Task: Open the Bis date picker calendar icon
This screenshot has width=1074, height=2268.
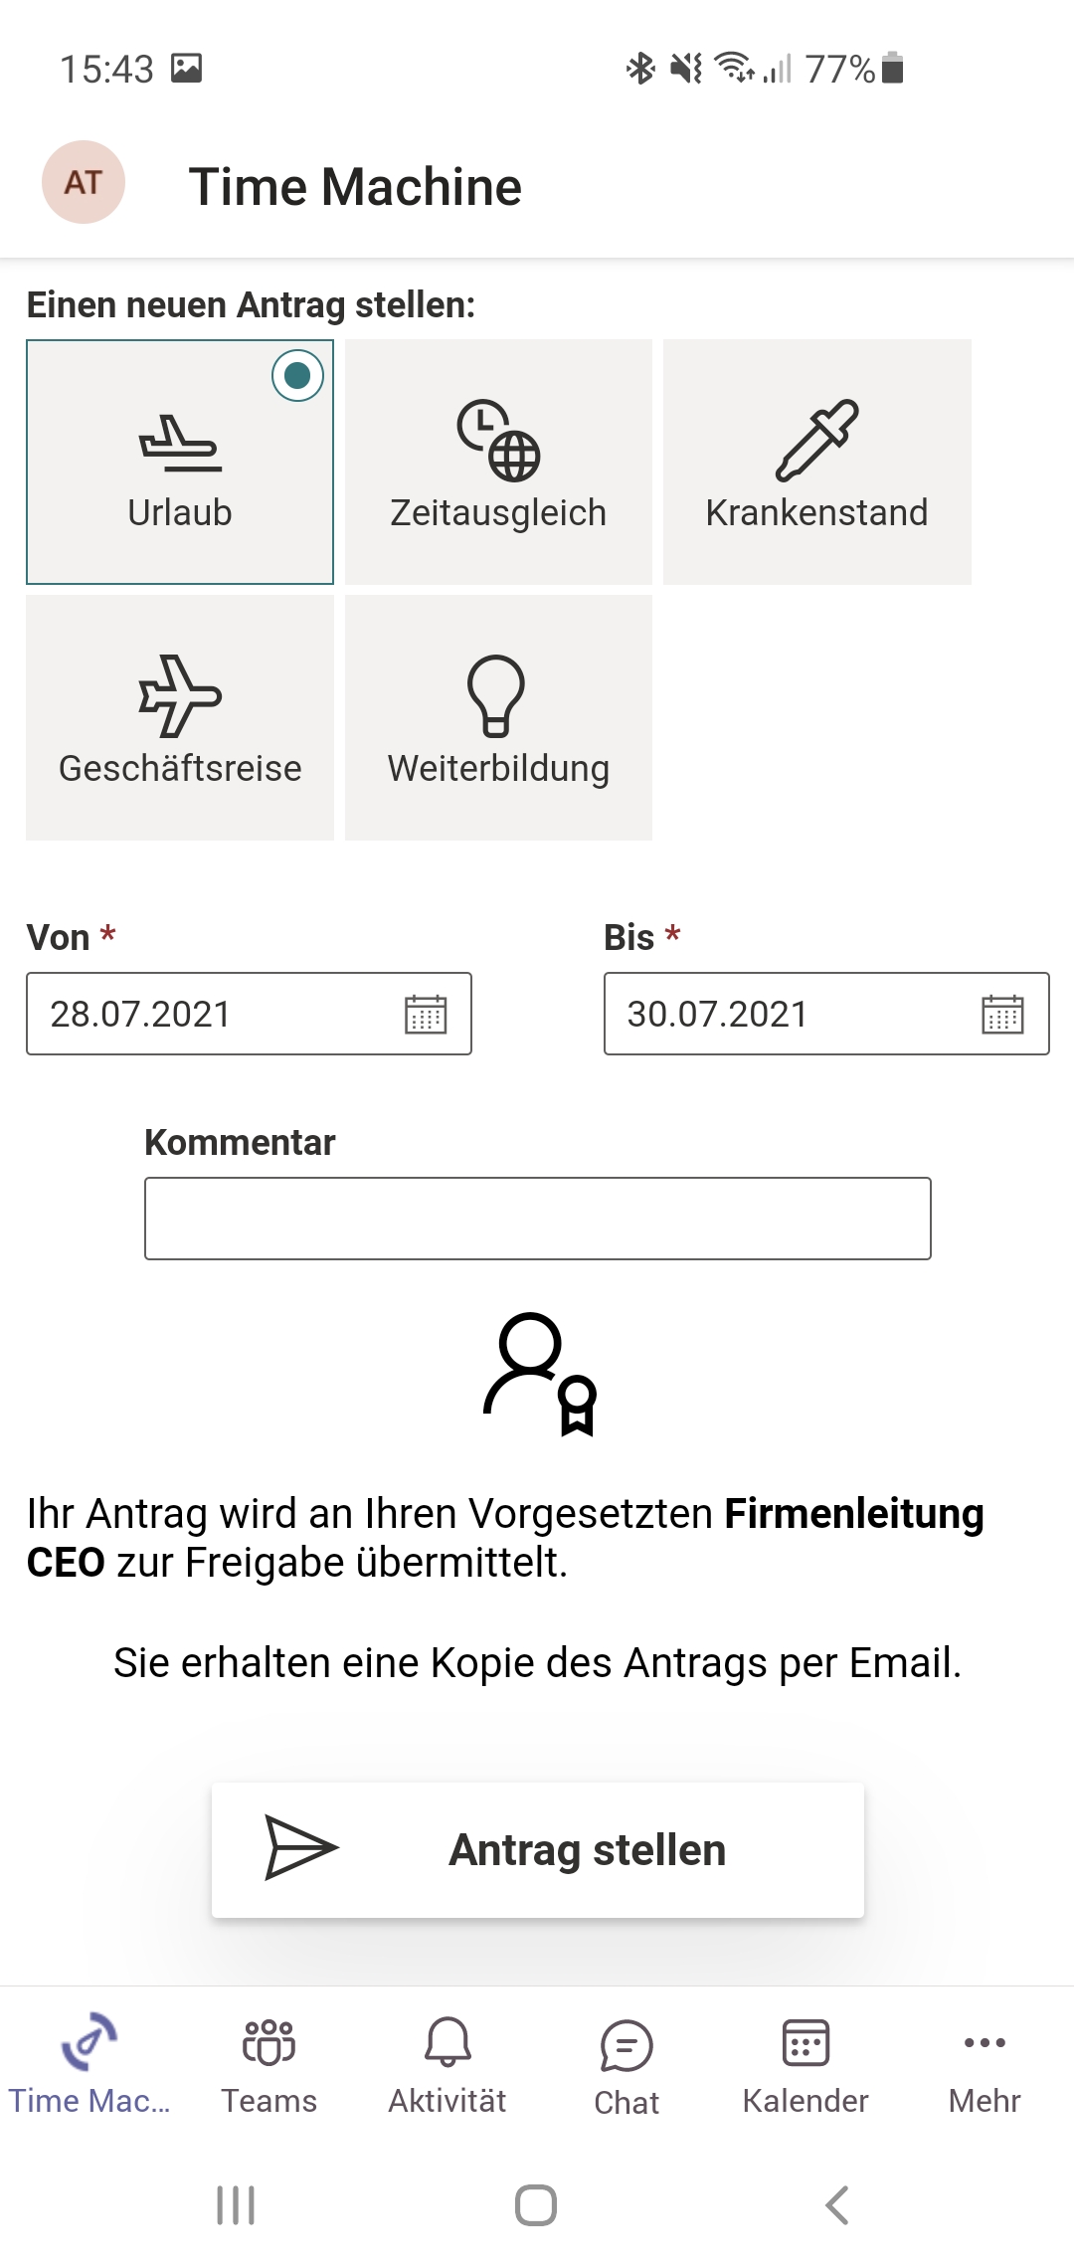Action: (x=1002, y=1015)
